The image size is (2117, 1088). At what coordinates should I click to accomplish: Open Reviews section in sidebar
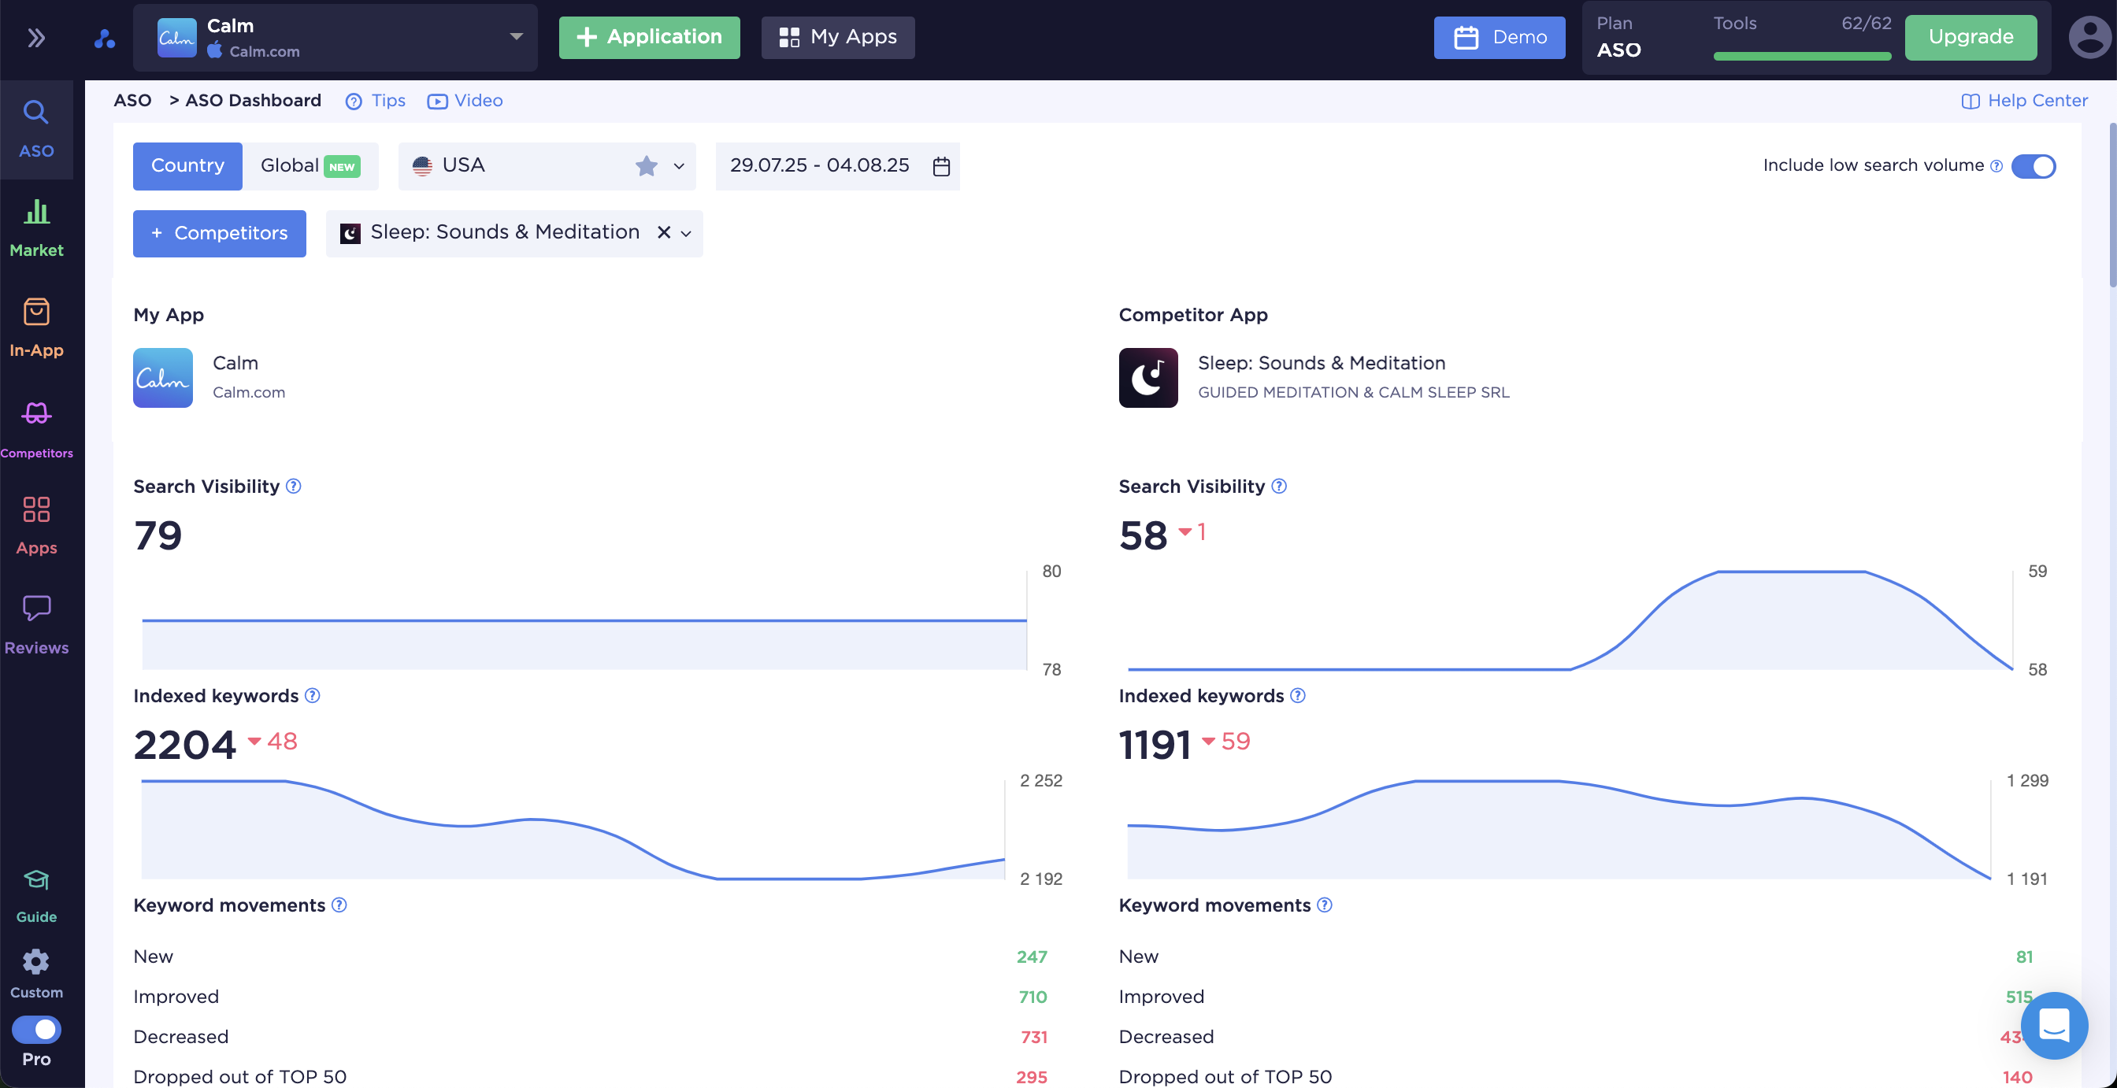tap(36, 624)
